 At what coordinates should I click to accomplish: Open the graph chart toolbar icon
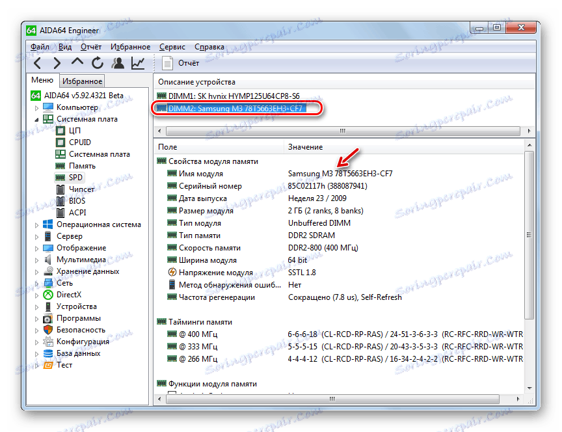coord(138,63)
